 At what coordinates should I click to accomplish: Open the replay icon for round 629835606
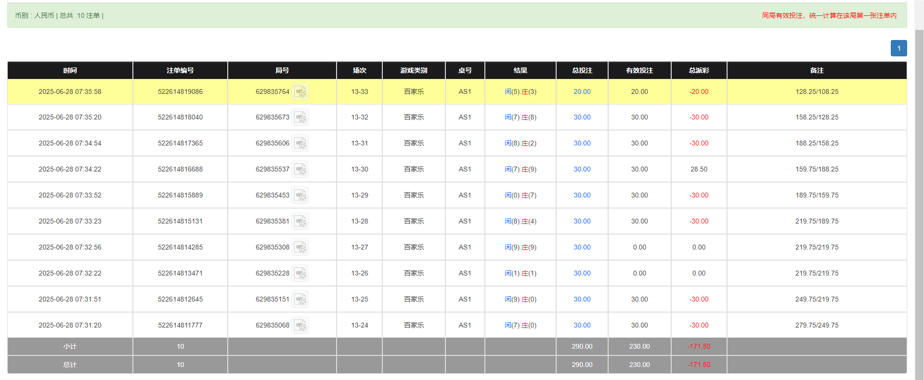[300, 144]
